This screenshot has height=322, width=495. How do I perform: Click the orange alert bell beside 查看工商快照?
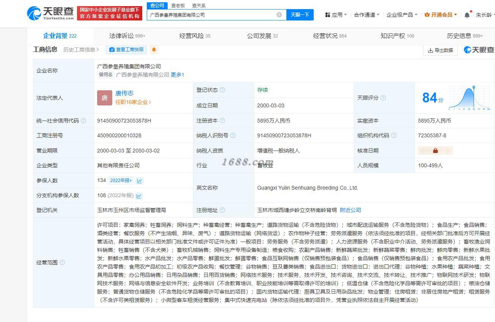[x=154, y=50]
